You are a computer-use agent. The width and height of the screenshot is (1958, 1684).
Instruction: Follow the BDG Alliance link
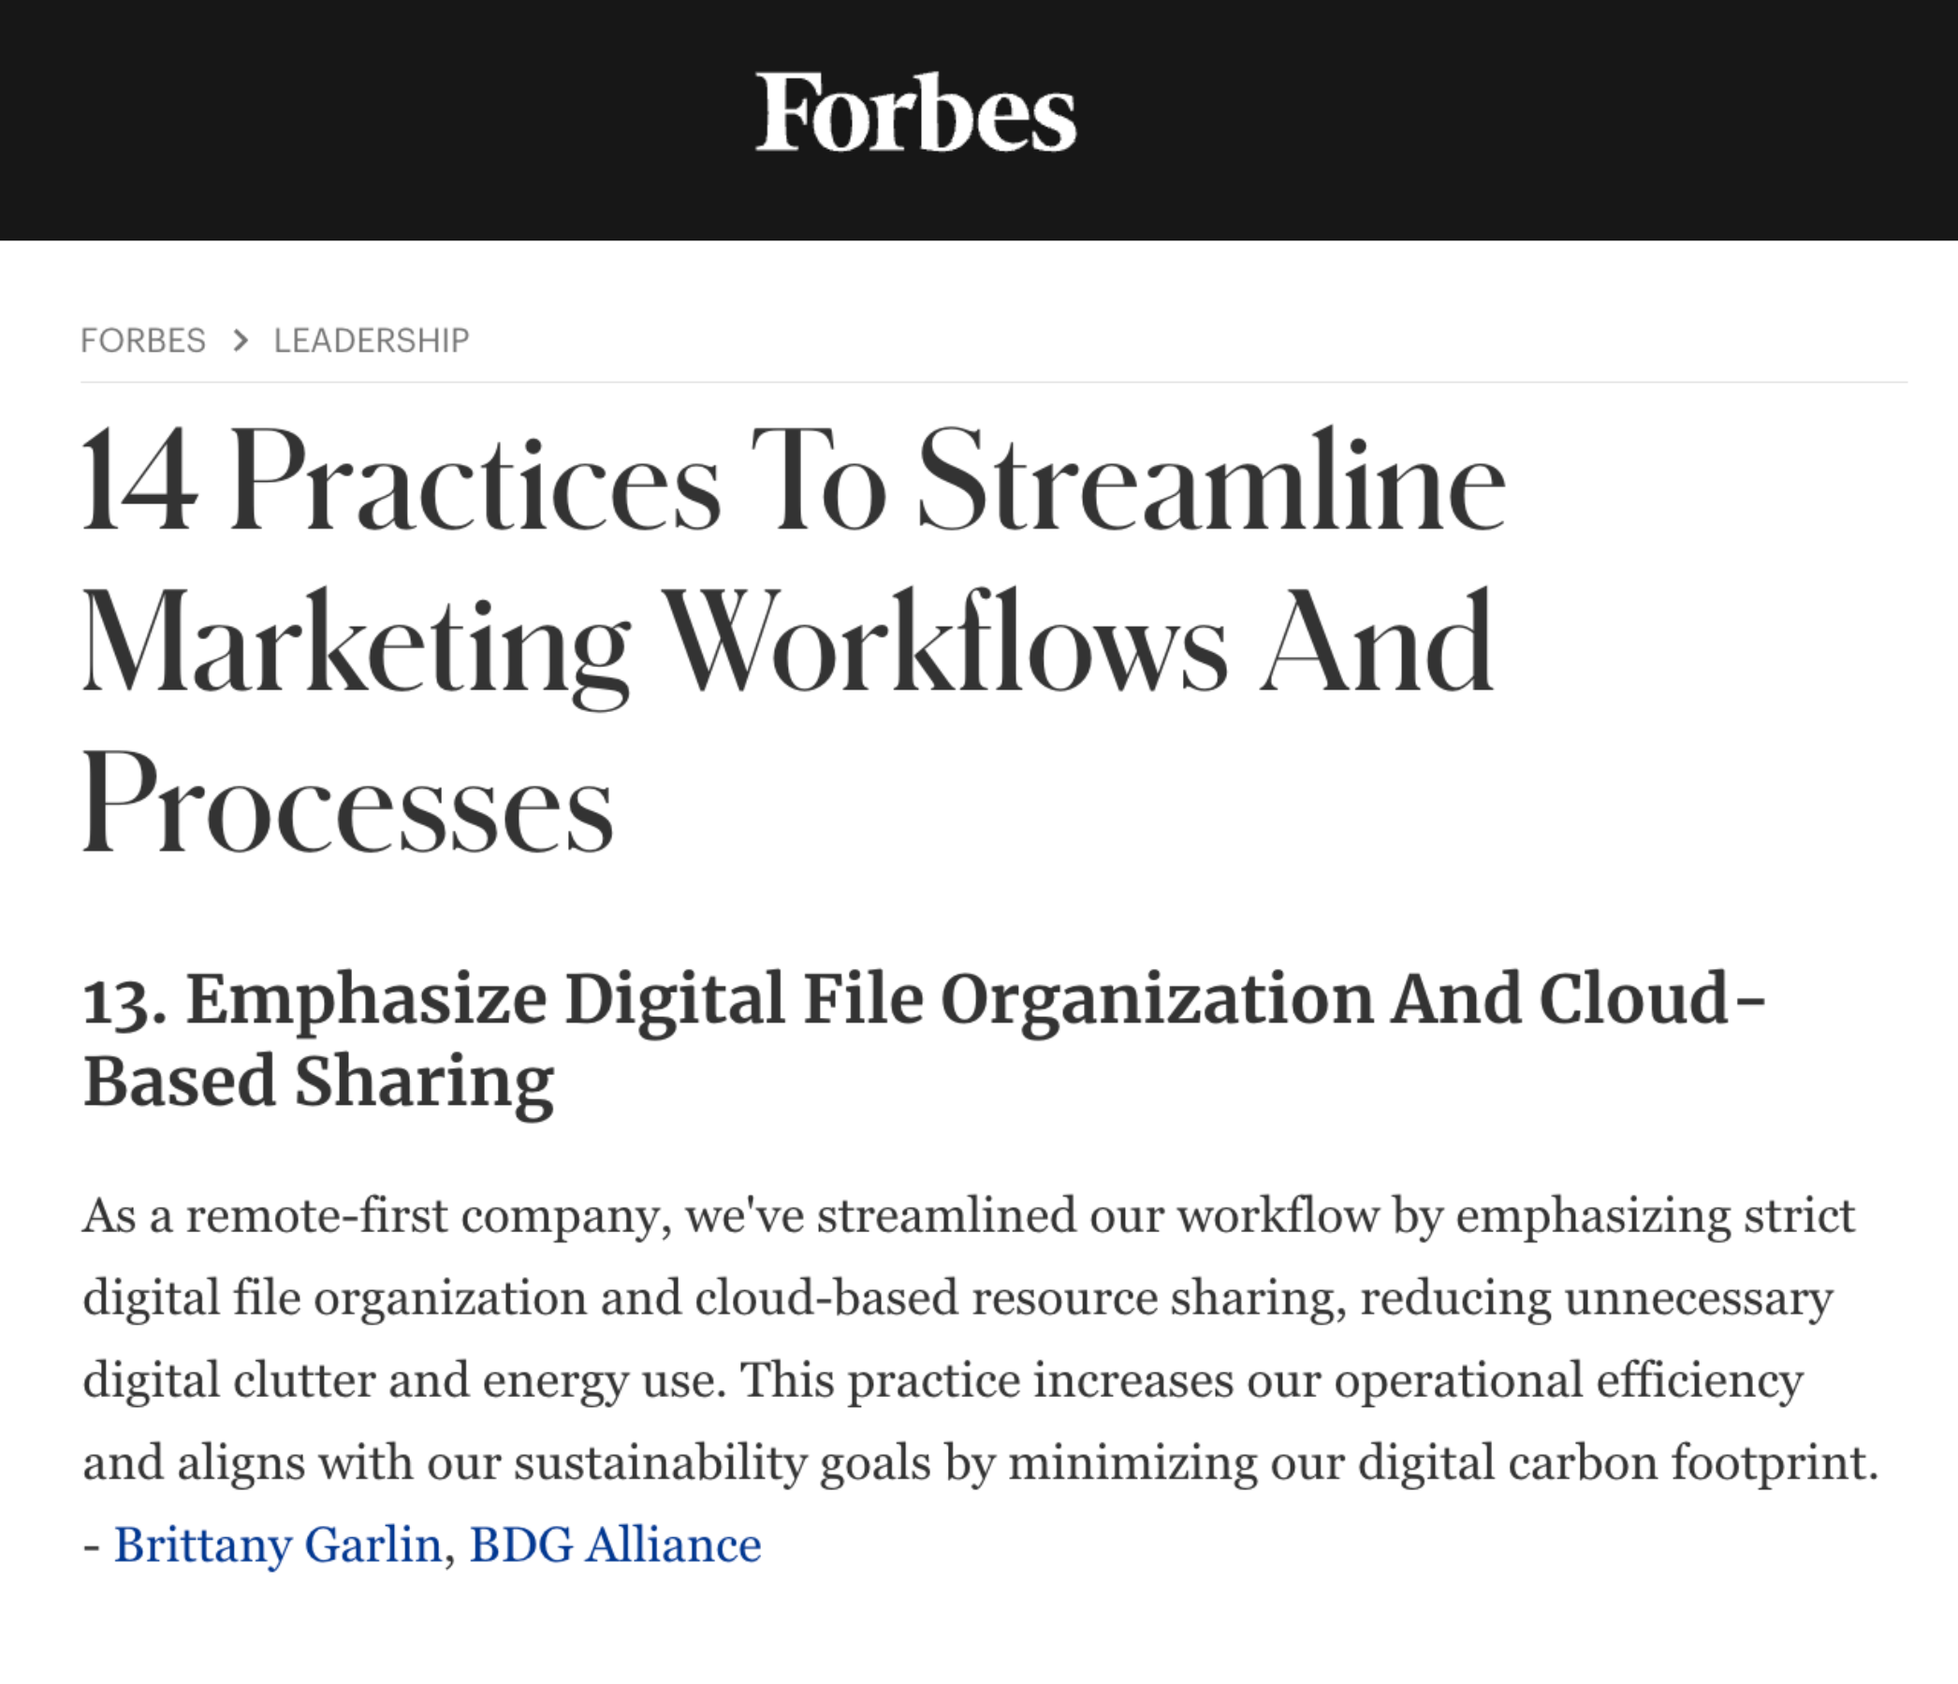(614, 1546)
